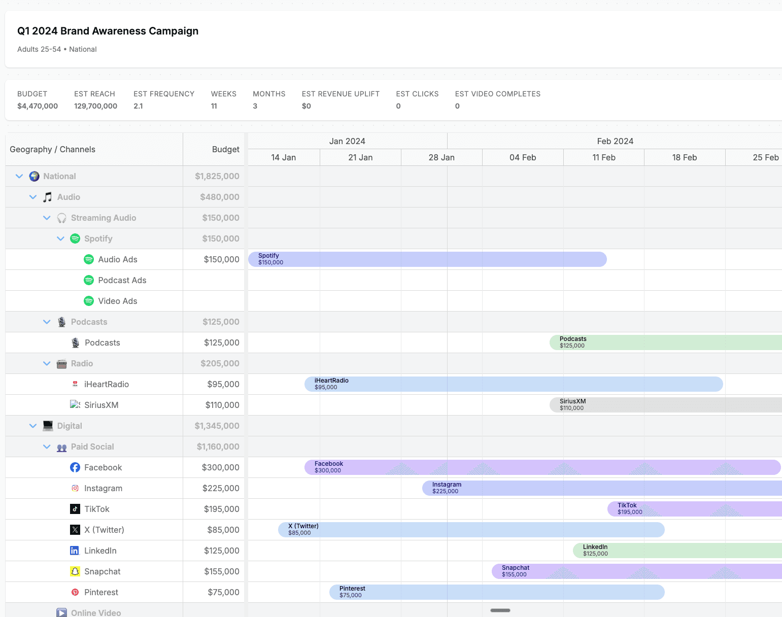Click the campaign title Q1 2024 Brand Awareness Campaign
The image size is (782, 617).
click(x=108, y=31)
